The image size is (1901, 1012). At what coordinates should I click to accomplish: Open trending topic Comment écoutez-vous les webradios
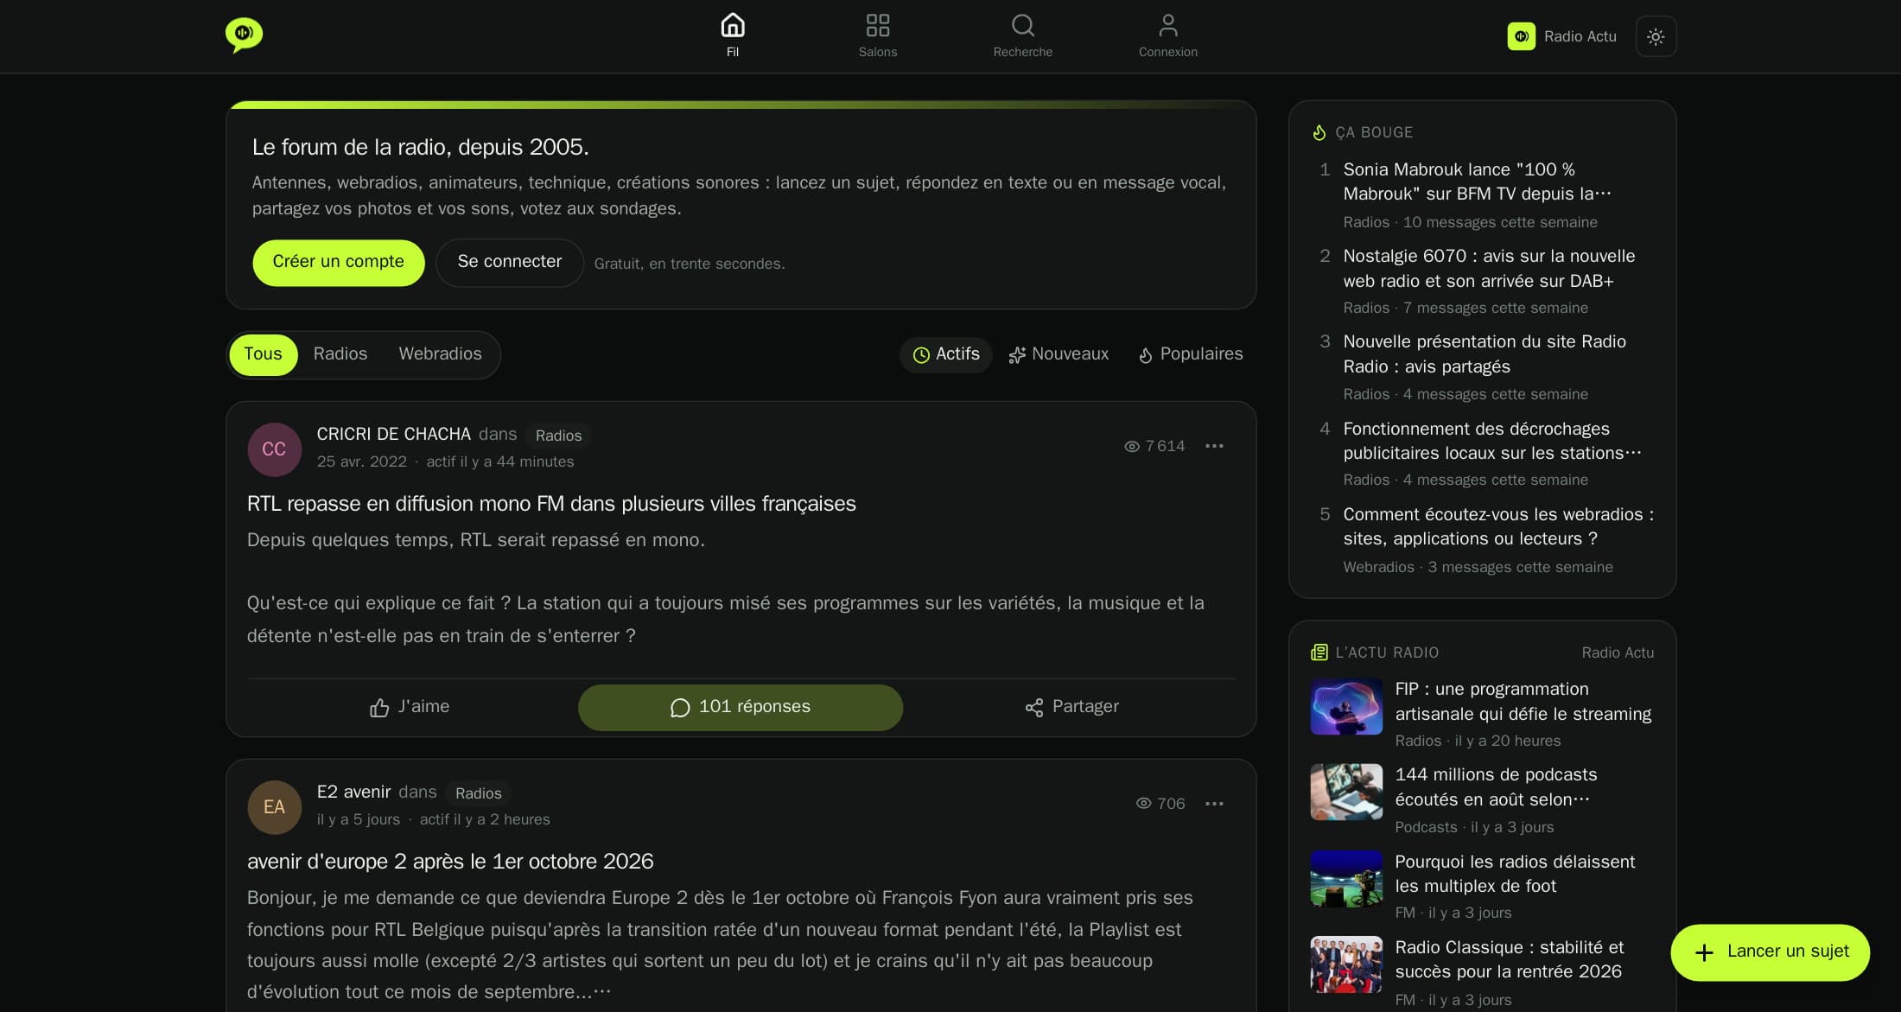(1498, 526)
